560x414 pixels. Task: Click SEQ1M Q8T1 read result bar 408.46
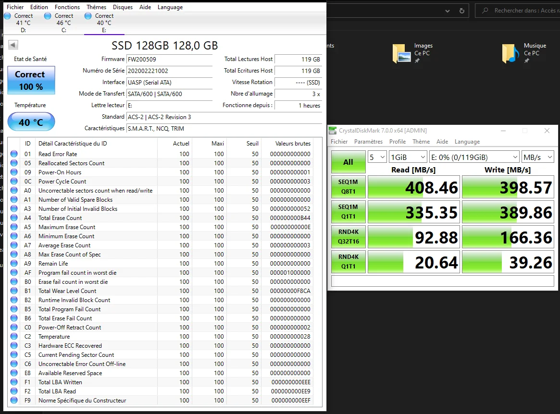(413, 187)
